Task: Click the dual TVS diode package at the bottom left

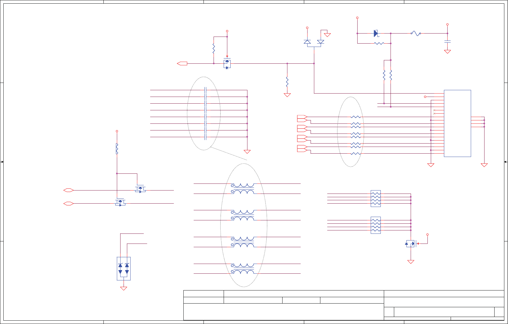Action: pos(124,269)
